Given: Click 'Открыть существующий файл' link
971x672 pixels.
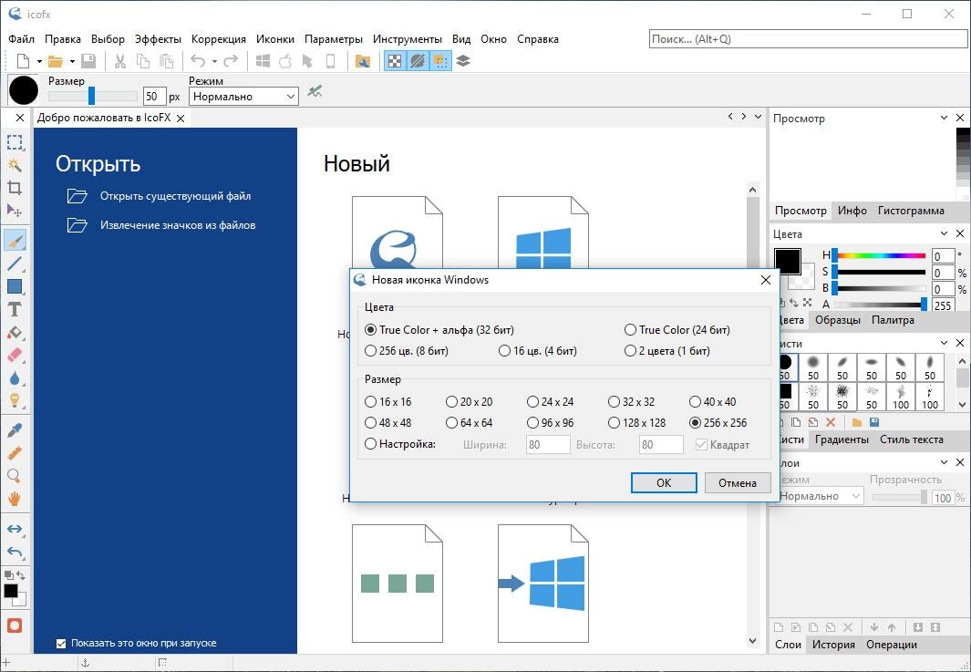Looking at the screenshot, I should [175, 196].
